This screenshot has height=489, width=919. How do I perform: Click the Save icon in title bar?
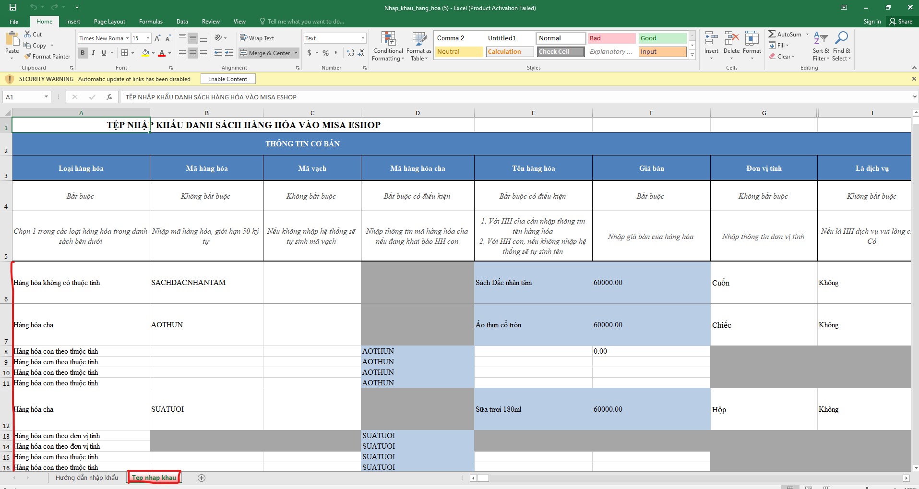pyautogui.click(x=13, y=7)
